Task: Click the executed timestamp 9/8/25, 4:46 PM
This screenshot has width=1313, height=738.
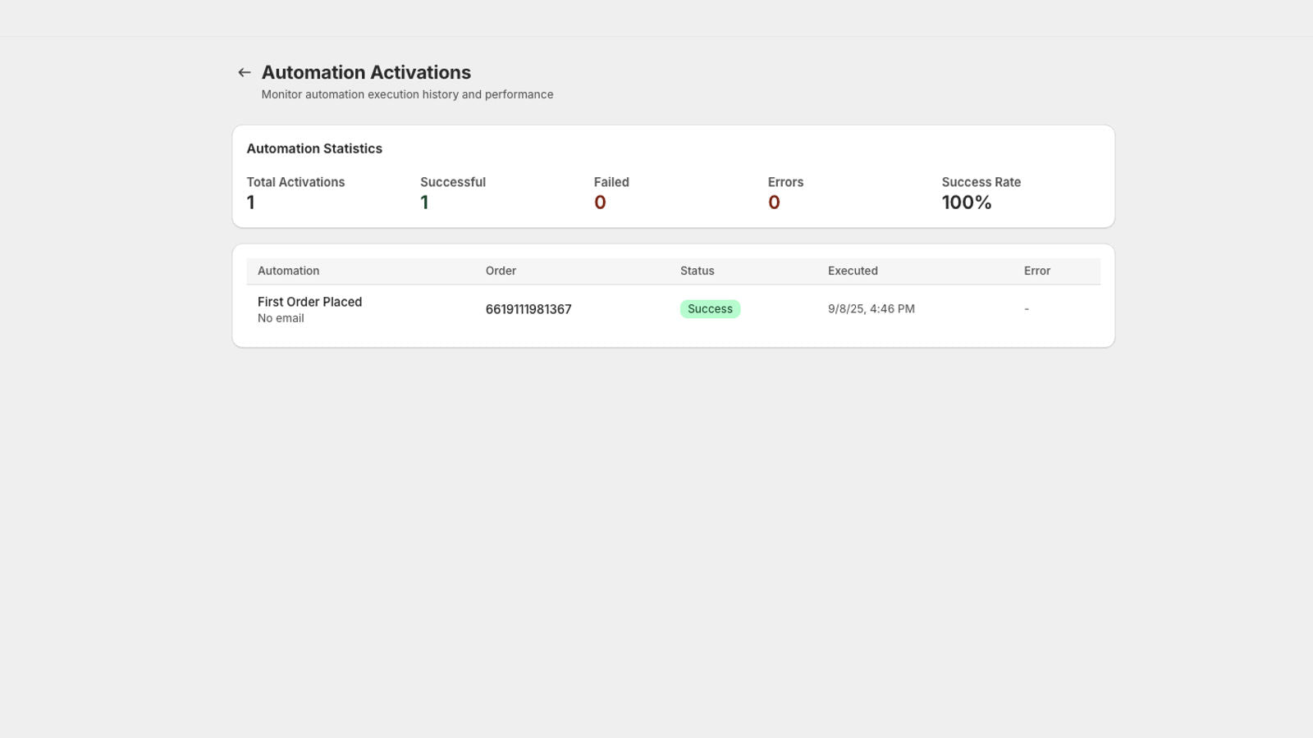Action: click(871, 308)
